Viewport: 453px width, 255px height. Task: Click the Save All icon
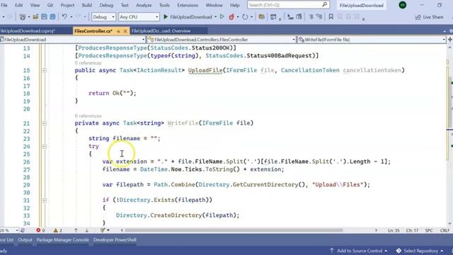[52, 17]
